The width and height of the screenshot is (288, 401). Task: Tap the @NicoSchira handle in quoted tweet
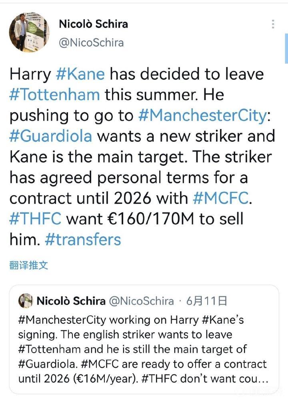(141, 301)
